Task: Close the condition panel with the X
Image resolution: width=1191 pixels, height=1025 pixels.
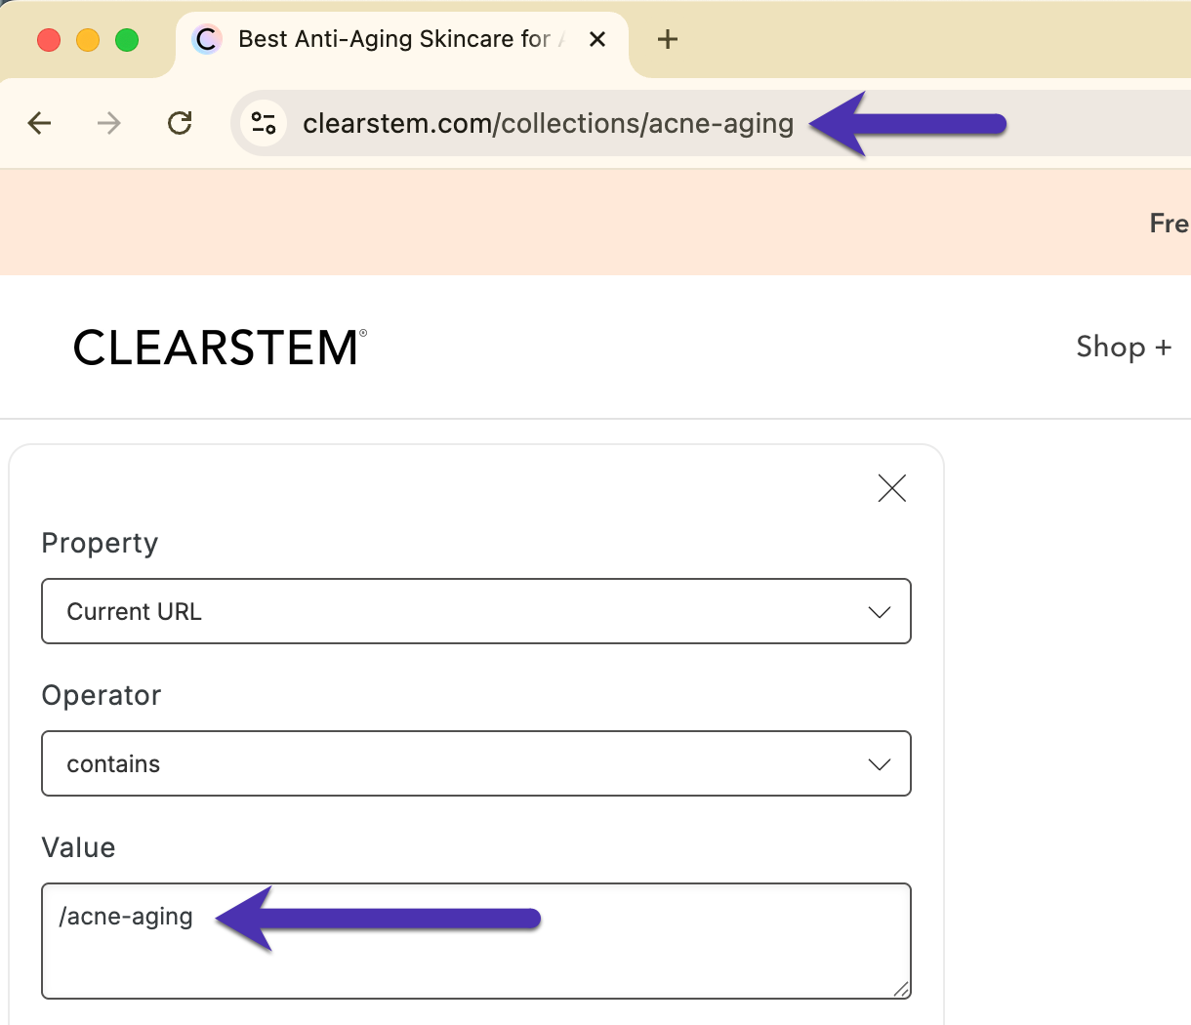Action: (x=891, y=488)
